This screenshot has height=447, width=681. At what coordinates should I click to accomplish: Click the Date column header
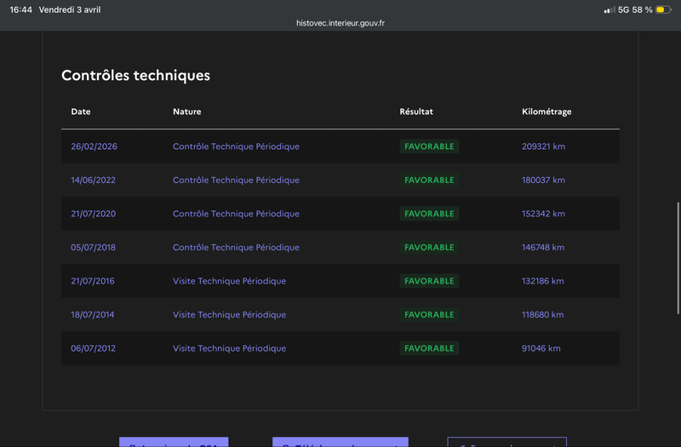(x=81, y=112)
